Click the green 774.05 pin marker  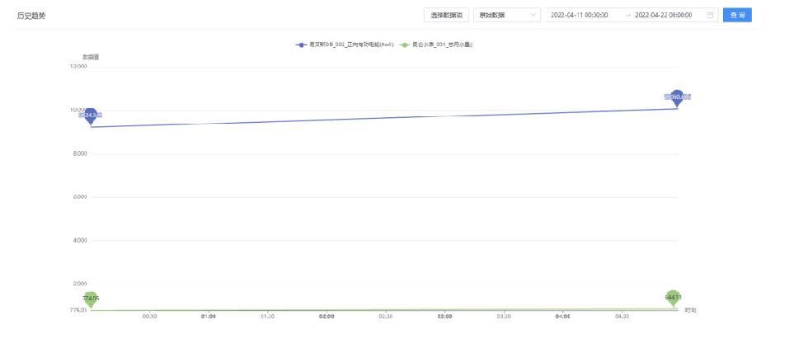pyautogui.click(x=91, y=299)
